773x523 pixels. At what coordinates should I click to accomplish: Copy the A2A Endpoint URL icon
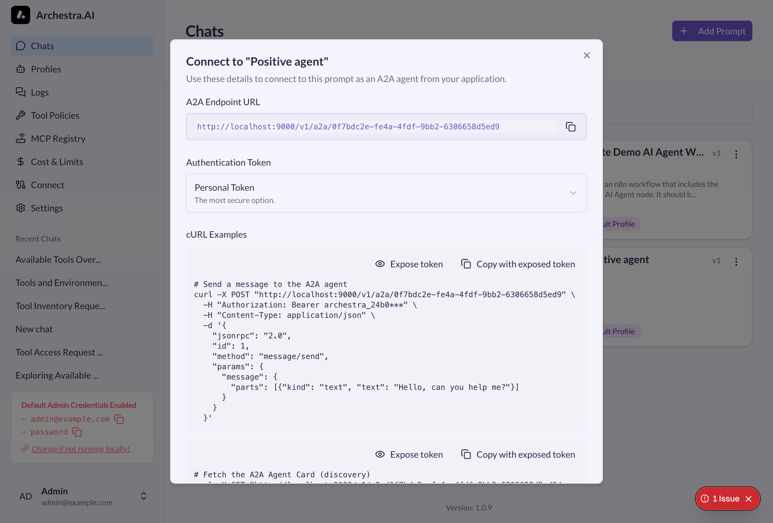pyautogui.click(x=570, y=127)
